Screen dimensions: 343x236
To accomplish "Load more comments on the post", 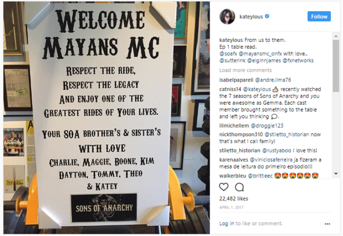I will click(245, 70).
